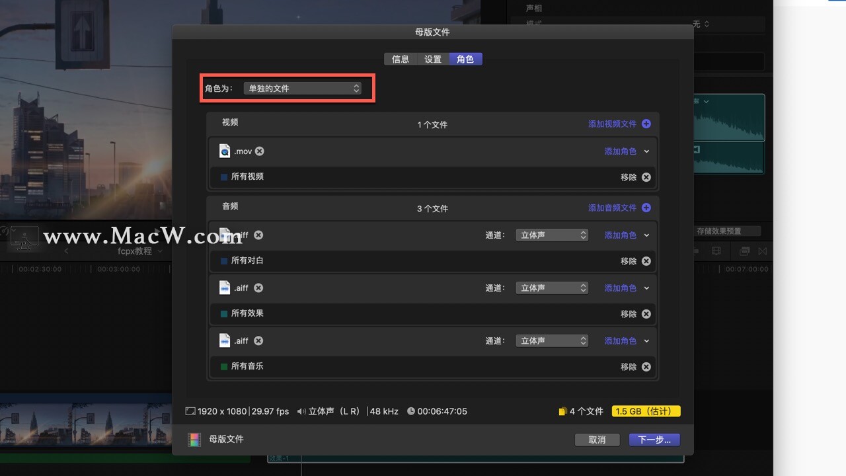Click the 4 个文件 text
Screen dimensions: 846x476
[x=586, y=411]
